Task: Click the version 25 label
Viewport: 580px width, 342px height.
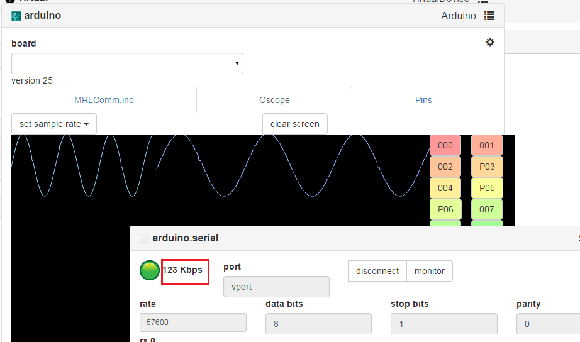Action: pos(32,80)
